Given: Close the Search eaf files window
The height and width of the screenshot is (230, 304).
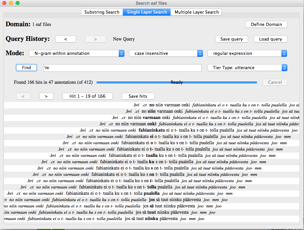Looking at the screenshot, I should [5, 3].
